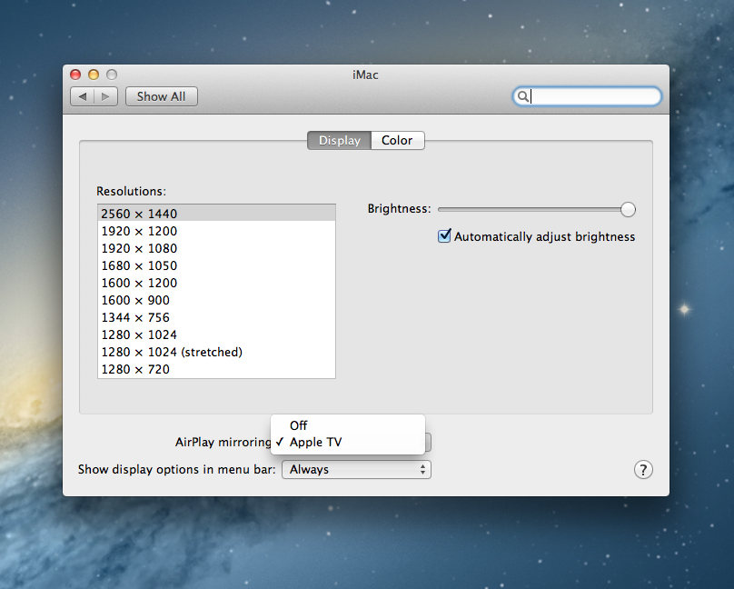
Task: Open Show display options menu bar dropdown
Action: click(356, 469)
